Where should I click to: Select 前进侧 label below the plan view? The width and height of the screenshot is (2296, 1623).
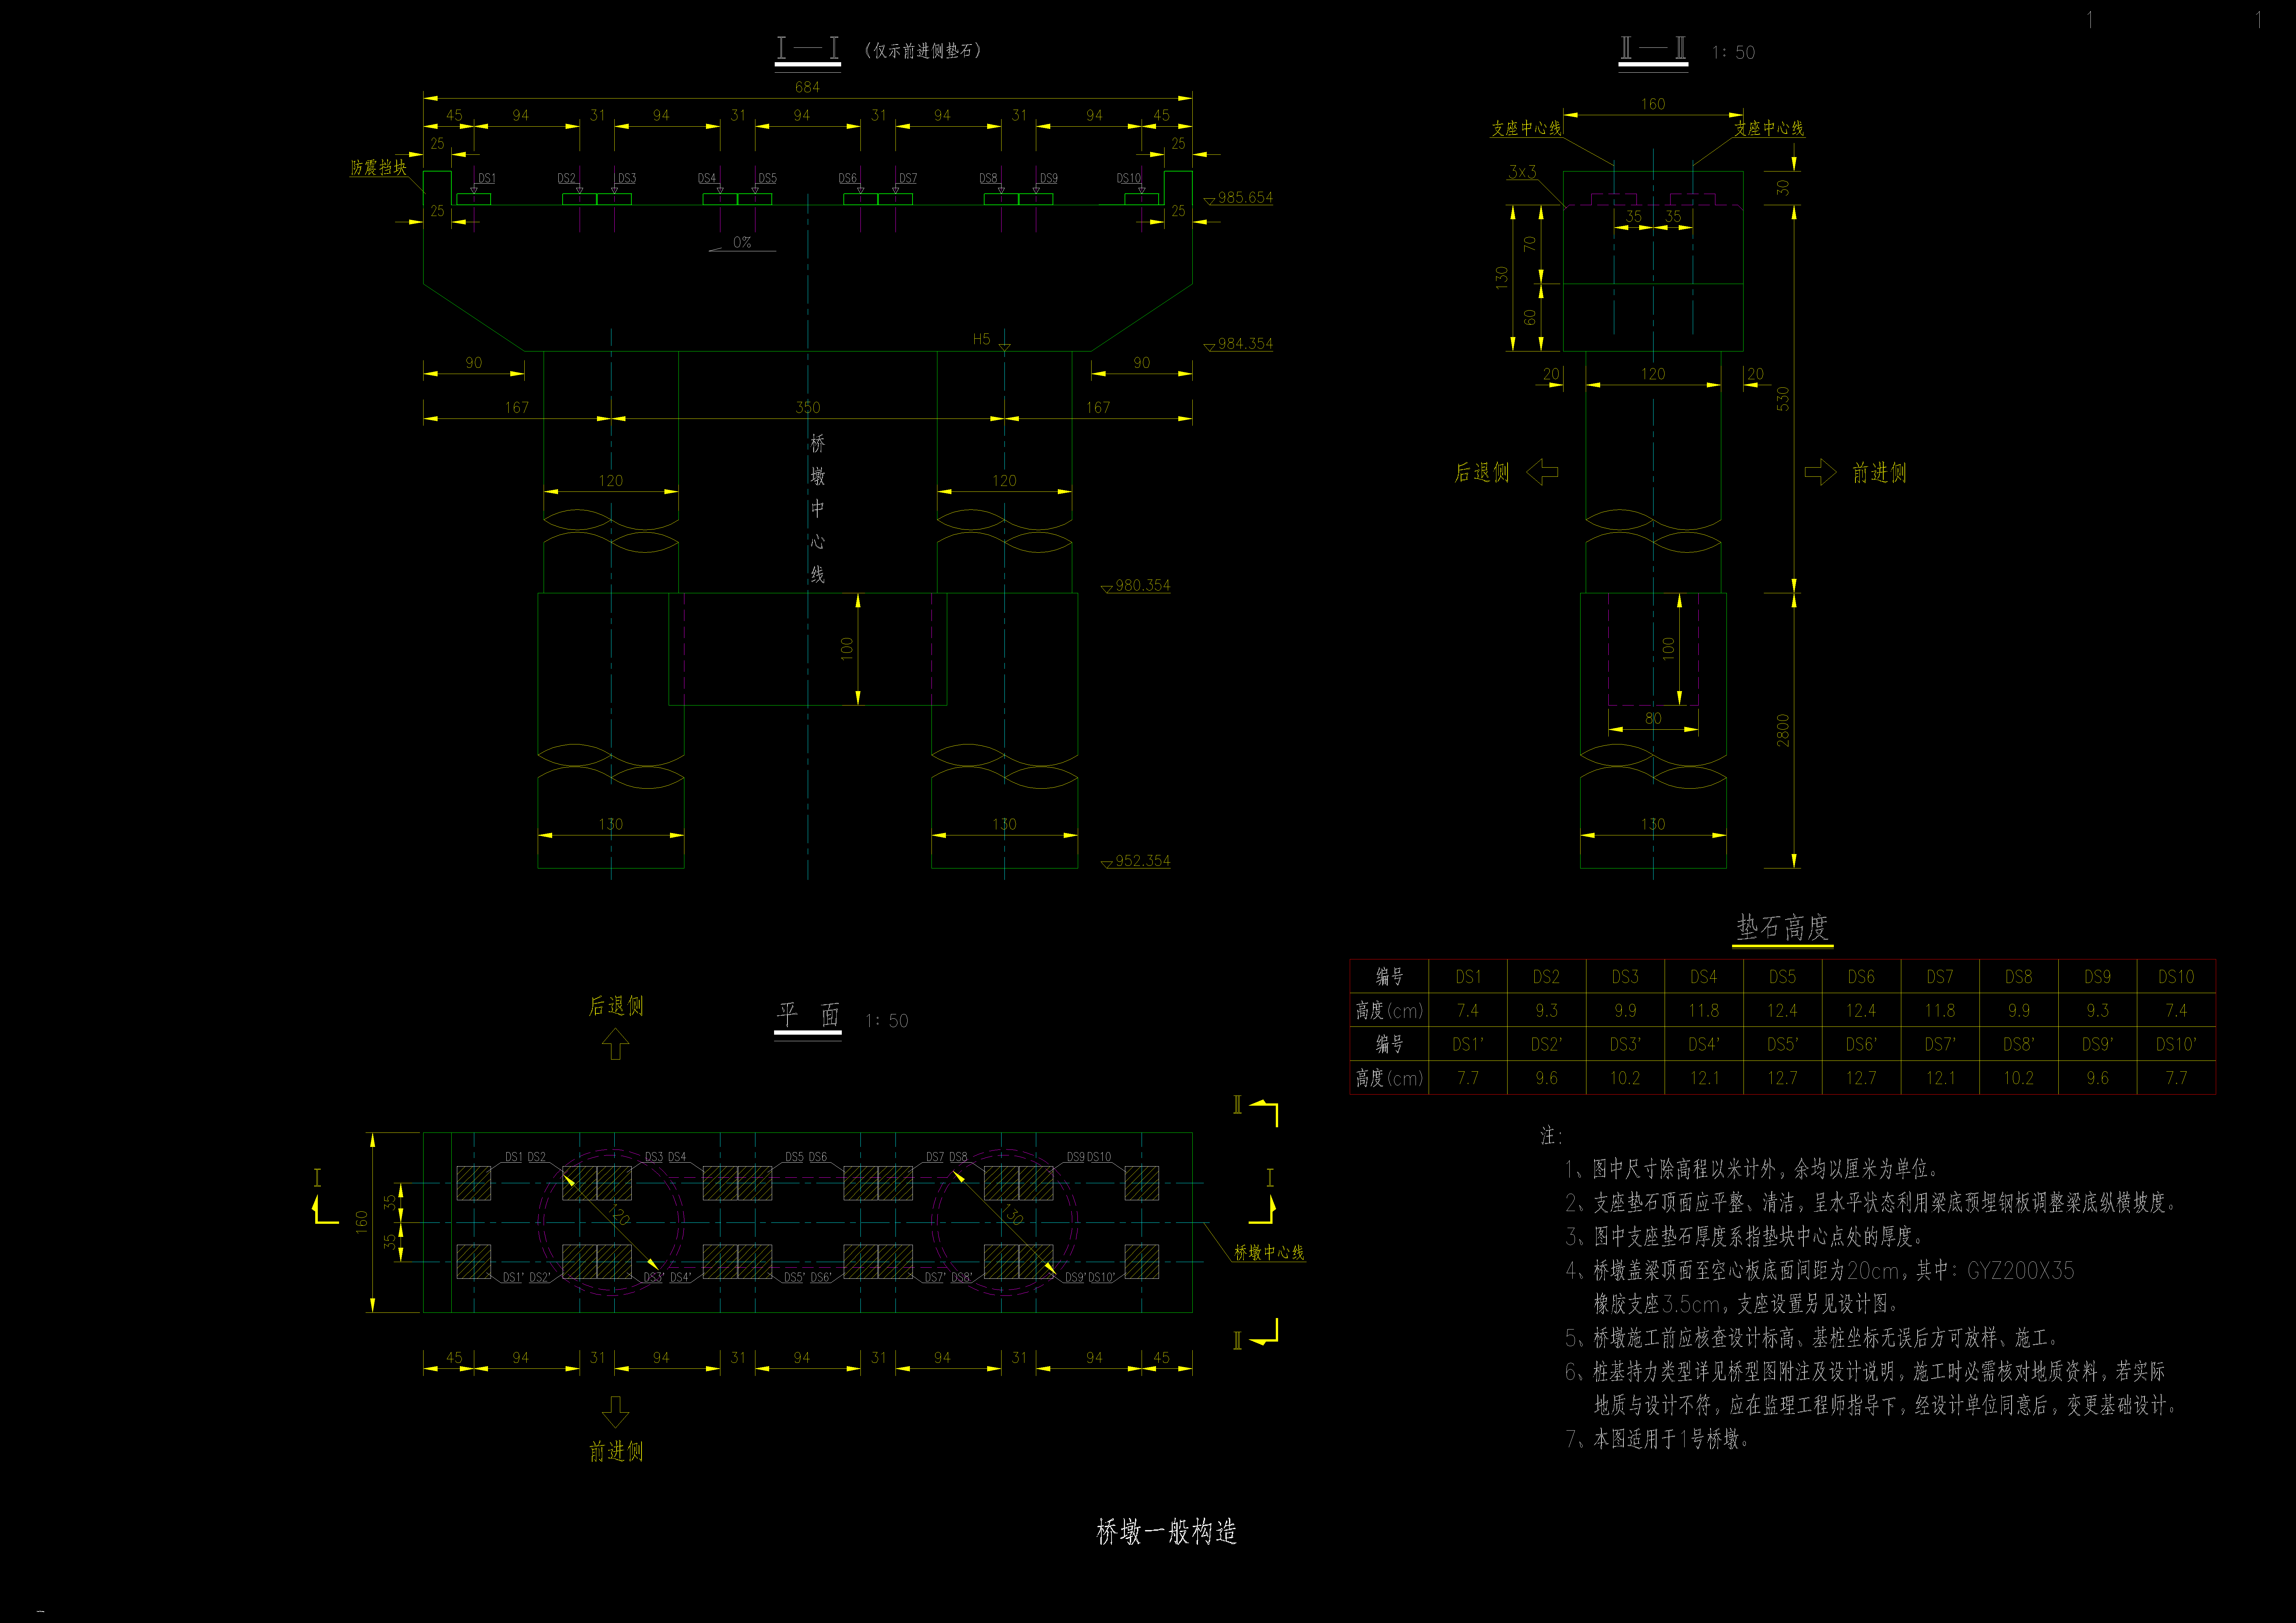click(616, 1451)
